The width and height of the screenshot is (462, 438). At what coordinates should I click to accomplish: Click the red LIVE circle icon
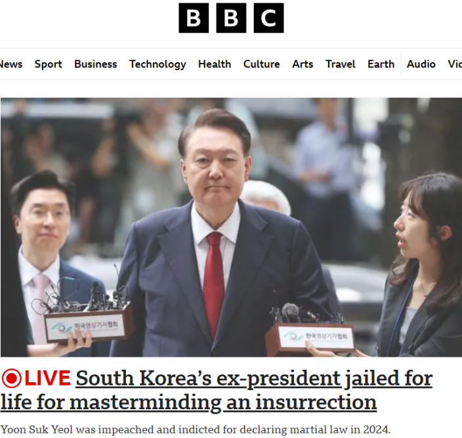[12, 378]
